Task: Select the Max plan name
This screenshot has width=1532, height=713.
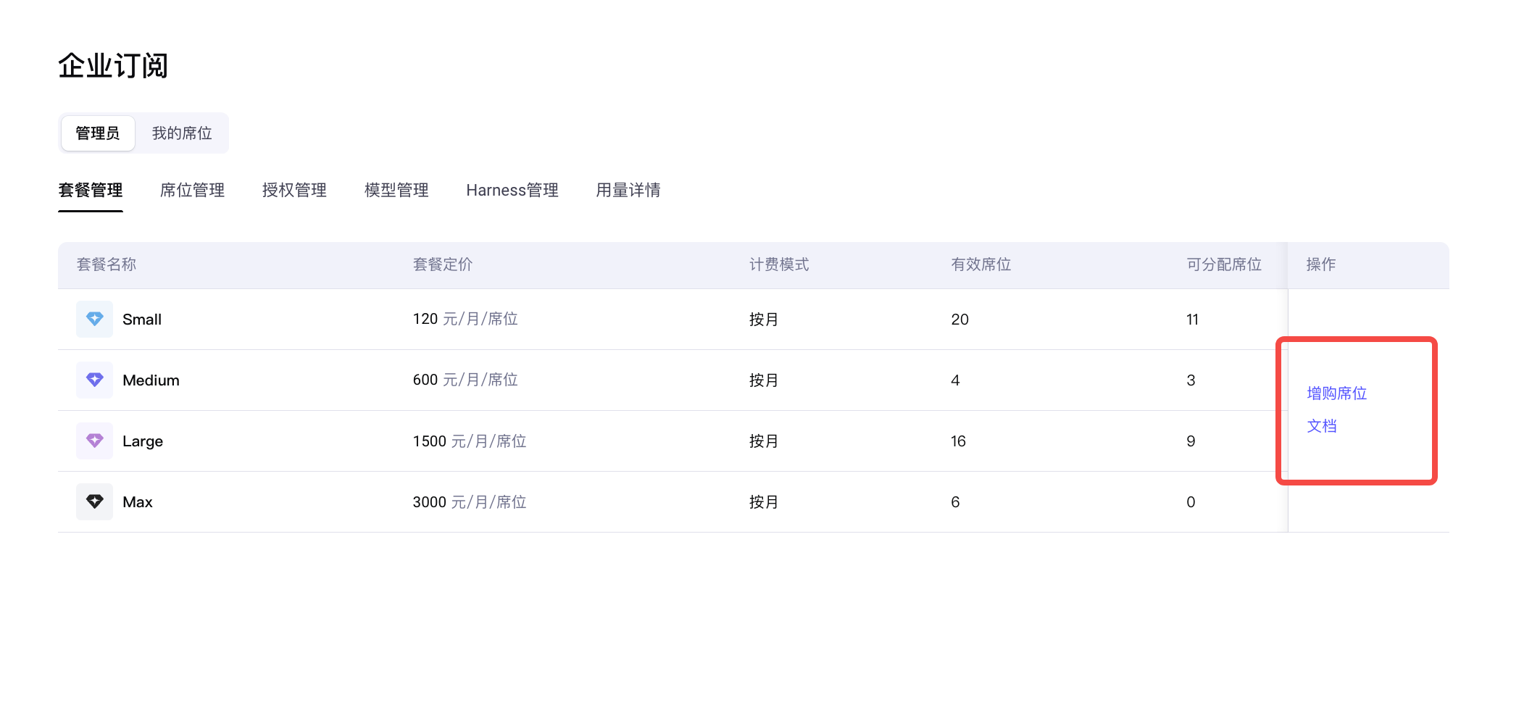Action: coord(138,502)
